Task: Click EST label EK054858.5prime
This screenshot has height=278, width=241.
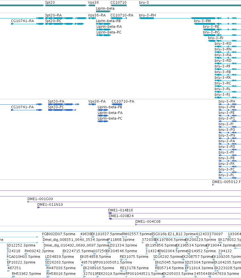Action: [x=95, y=257]
